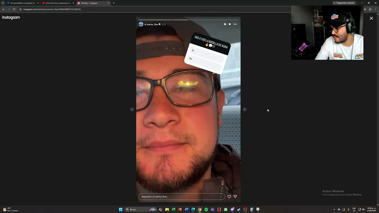This screenshot has width=379, height=213.
Task: Open Microsoft Edge from the taskbar
Action: coord(193,209)
